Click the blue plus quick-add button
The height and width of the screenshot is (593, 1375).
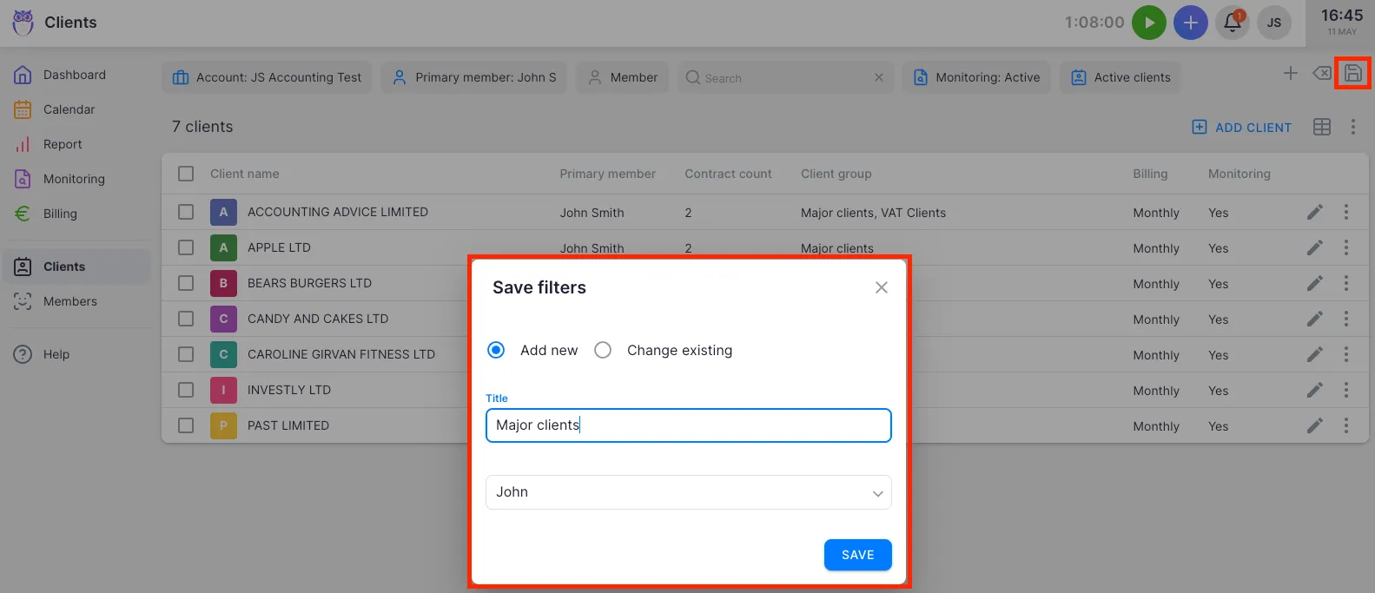tap(1190, 23)
